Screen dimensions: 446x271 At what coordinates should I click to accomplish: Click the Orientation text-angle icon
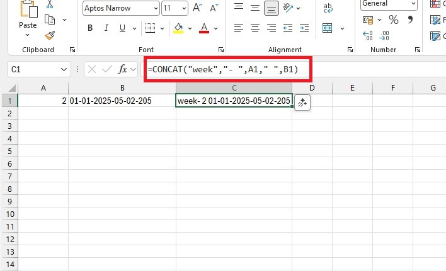pos(287,8)
